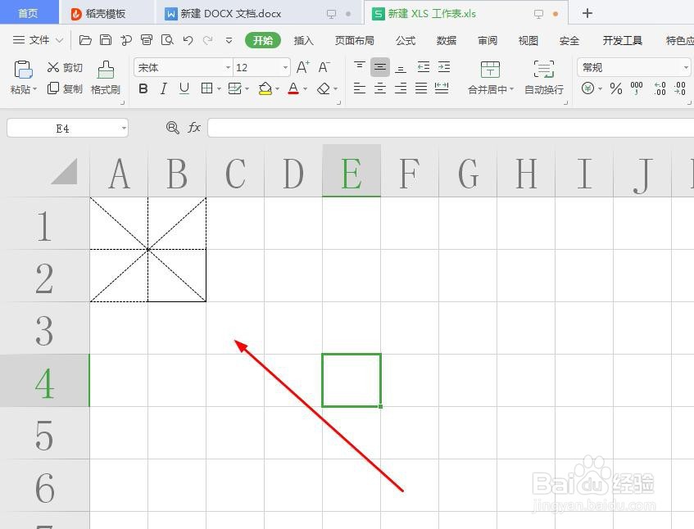
Task: Click the Print icon in quick toolbar
Action: point(147,40)
